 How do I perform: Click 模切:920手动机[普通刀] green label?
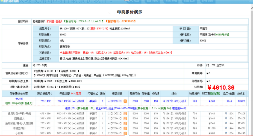pos(19,103)
